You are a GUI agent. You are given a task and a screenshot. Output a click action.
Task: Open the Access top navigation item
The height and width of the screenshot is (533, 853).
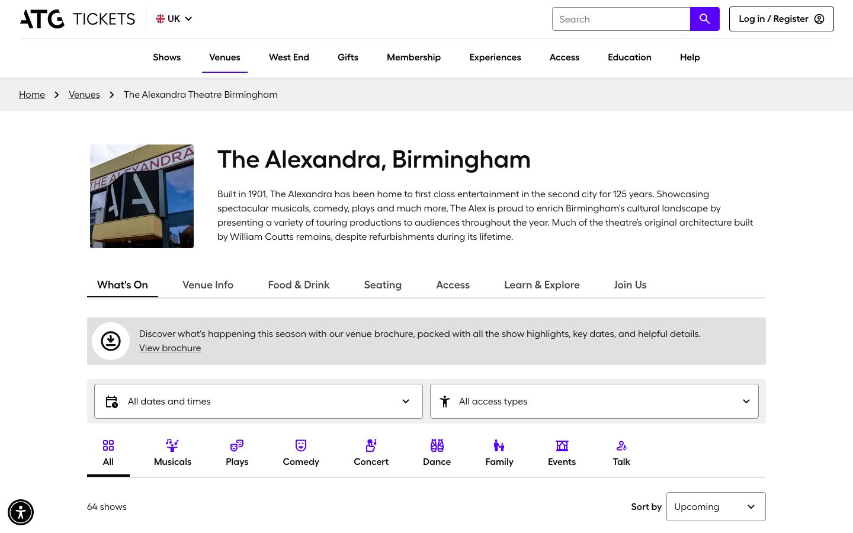[x=565, y=57]
